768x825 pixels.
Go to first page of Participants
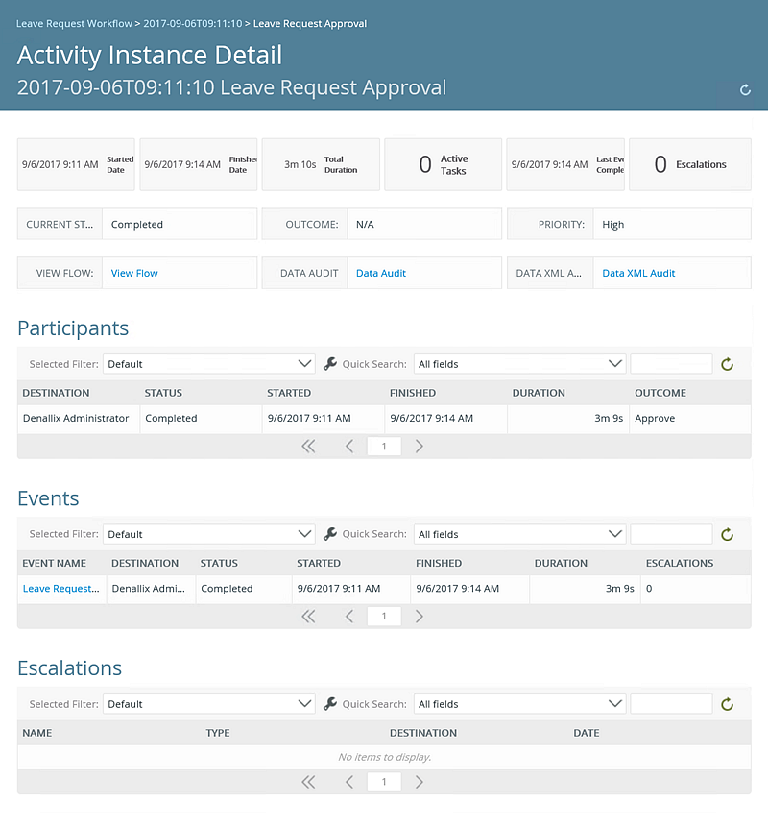pyautogui.click(x=308, y=447)
